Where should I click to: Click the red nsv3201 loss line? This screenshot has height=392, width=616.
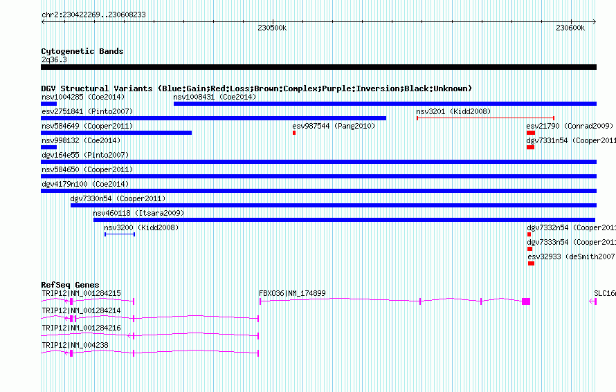click(x=486, y=118)
